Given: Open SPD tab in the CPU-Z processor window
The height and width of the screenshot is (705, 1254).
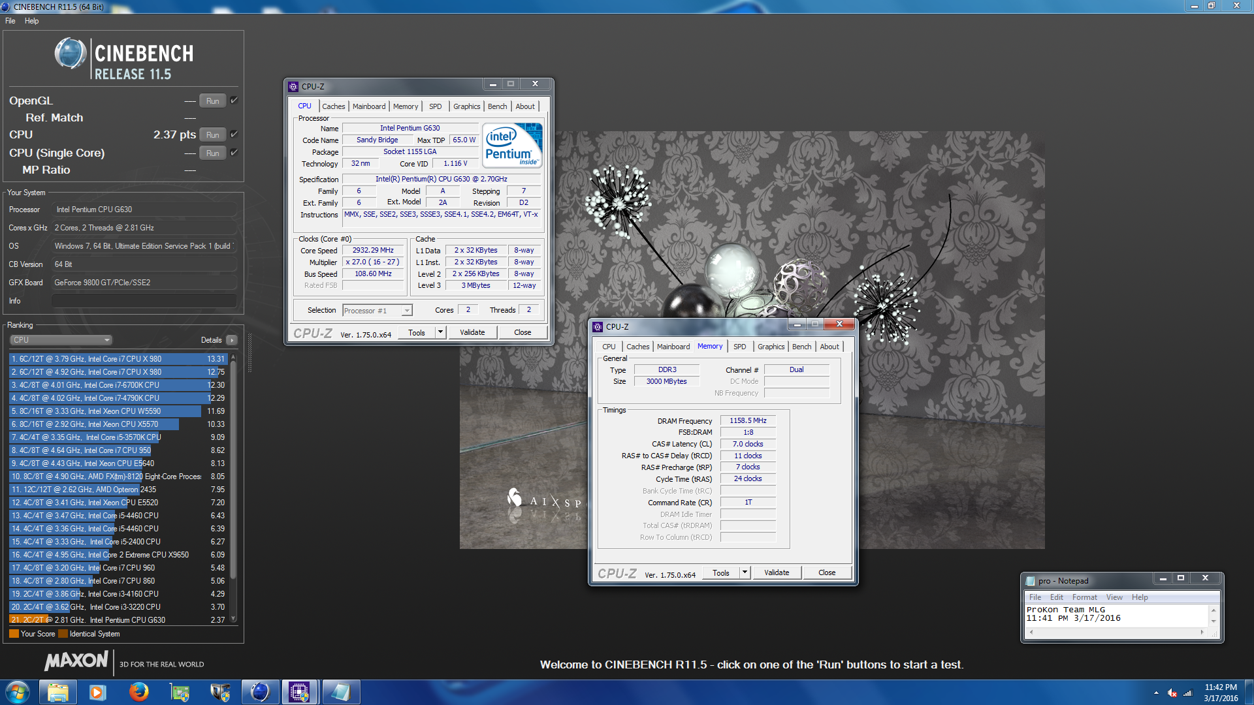Looking at the screenshot, I should click(x=436, y=106).
